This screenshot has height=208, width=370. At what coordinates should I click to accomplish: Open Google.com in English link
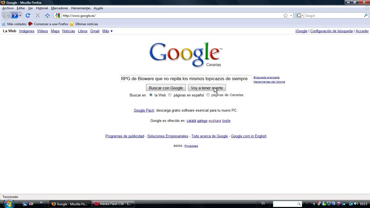click(249, 136)
